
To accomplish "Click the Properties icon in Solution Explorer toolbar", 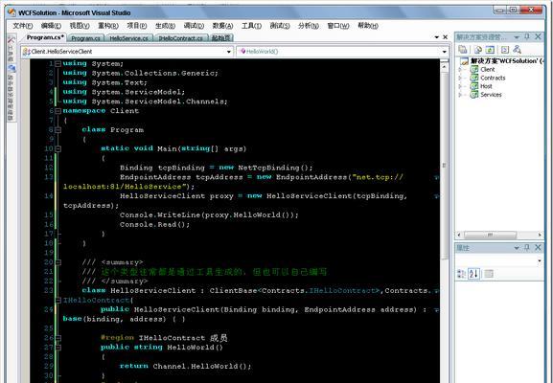I will coord(463,50).
